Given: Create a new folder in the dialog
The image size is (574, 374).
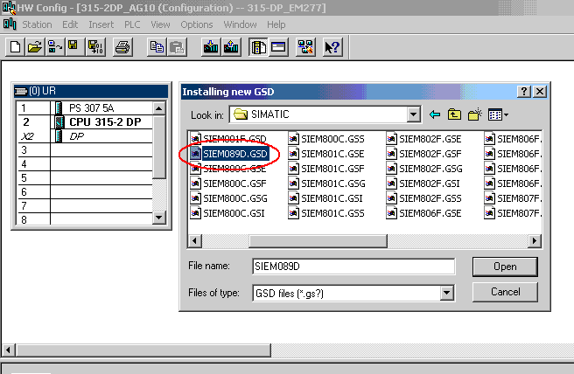Looking at the screenshot, I should click(475, 114).
